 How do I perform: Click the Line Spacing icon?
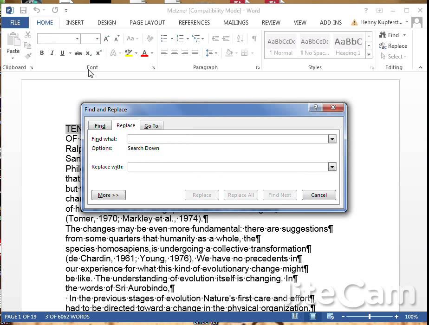point(209,53)
